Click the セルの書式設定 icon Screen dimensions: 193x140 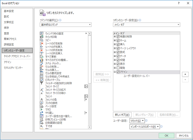click(x=42, y=73)
